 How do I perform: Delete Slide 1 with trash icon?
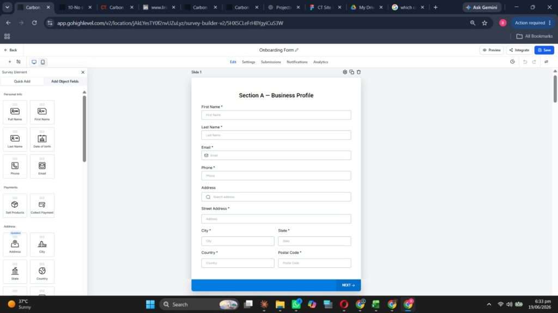[x=359, y=72]
